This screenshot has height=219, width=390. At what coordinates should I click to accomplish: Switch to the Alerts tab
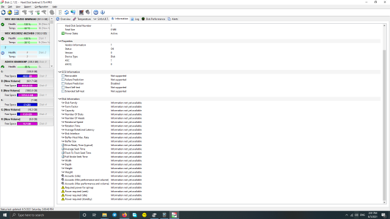[173, 19]
